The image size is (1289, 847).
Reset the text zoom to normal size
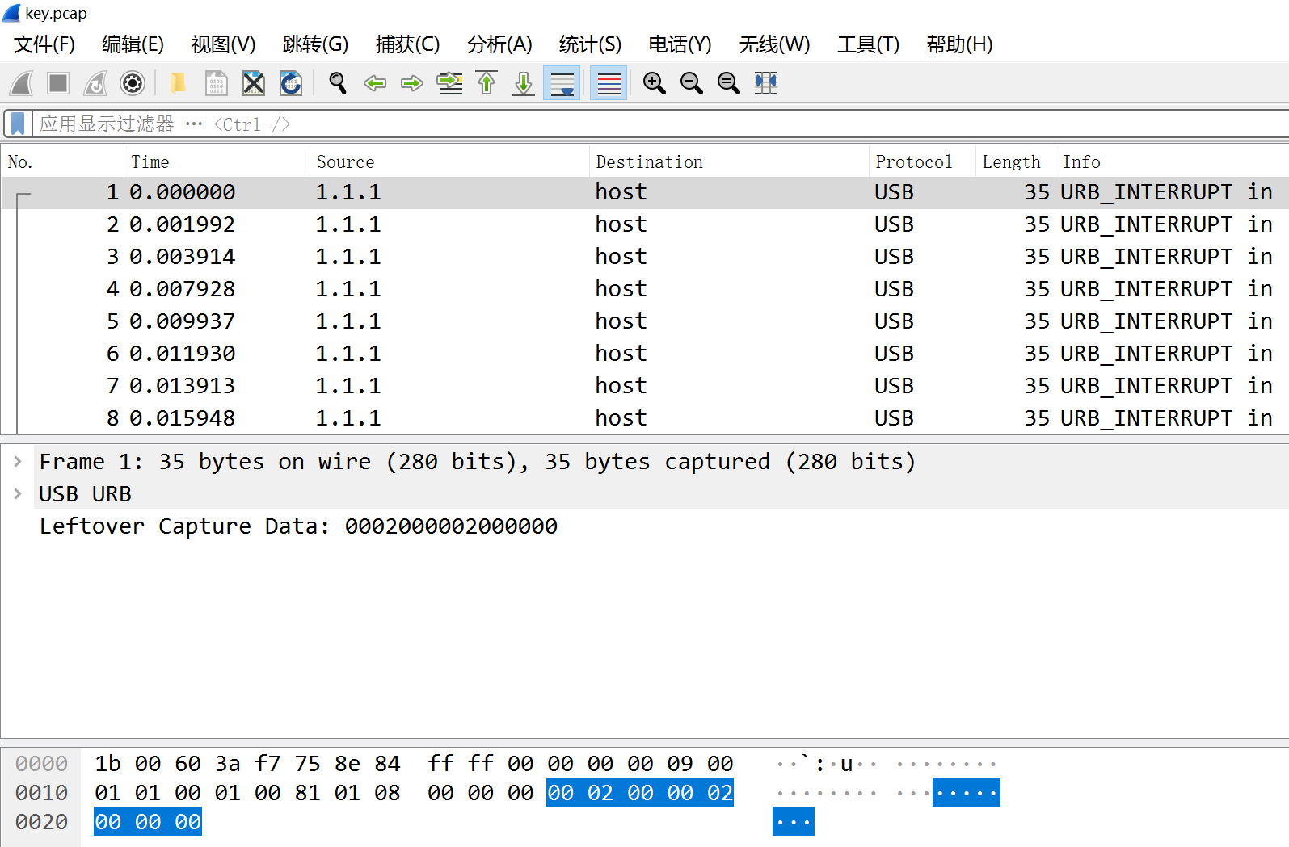[729, 83]
